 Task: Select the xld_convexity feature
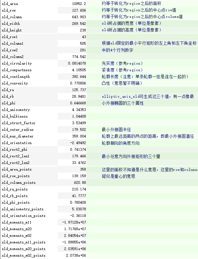[x=15, y=83]
